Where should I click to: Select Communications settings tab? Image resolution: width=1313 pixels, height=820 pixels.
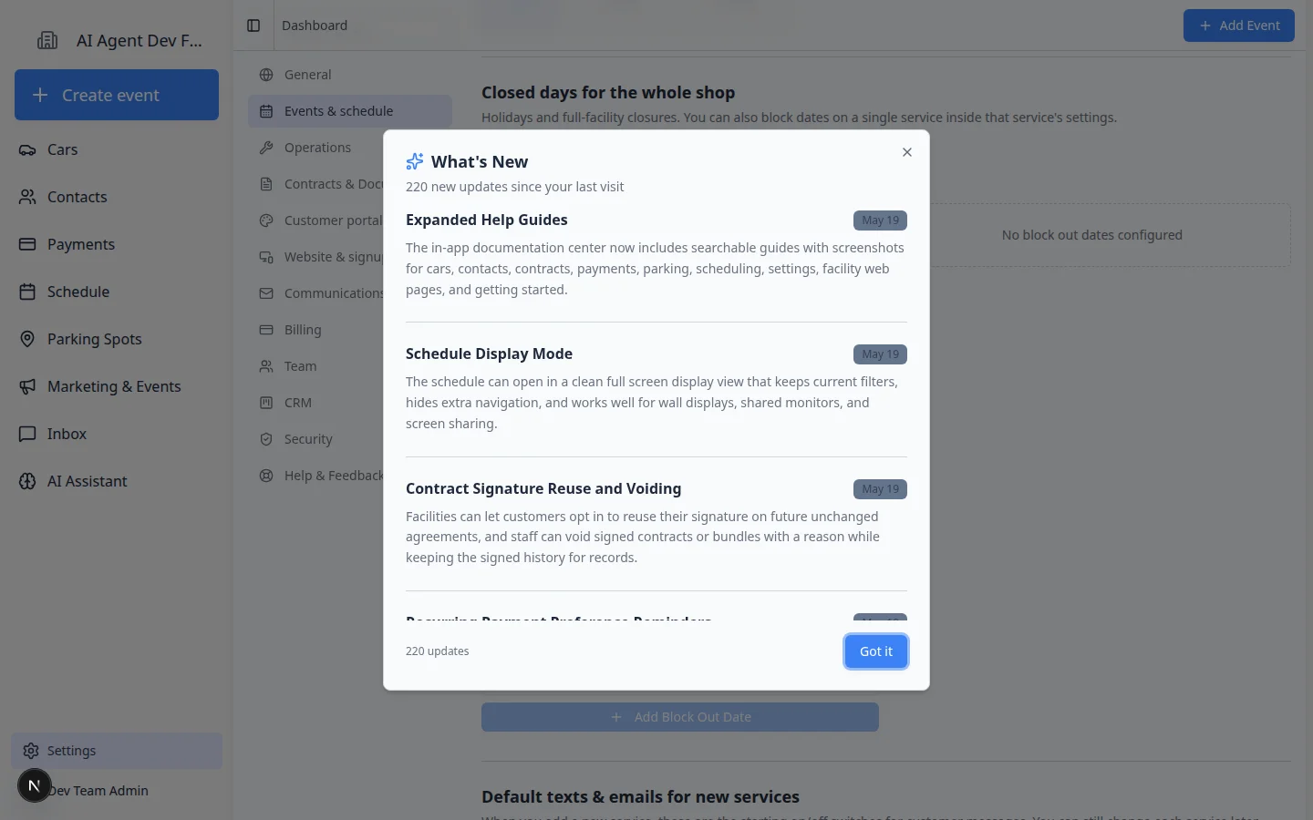pos(315,293)
